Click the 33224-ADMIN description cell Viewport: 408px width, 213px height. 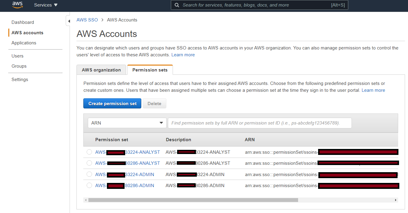coord(195,174)
